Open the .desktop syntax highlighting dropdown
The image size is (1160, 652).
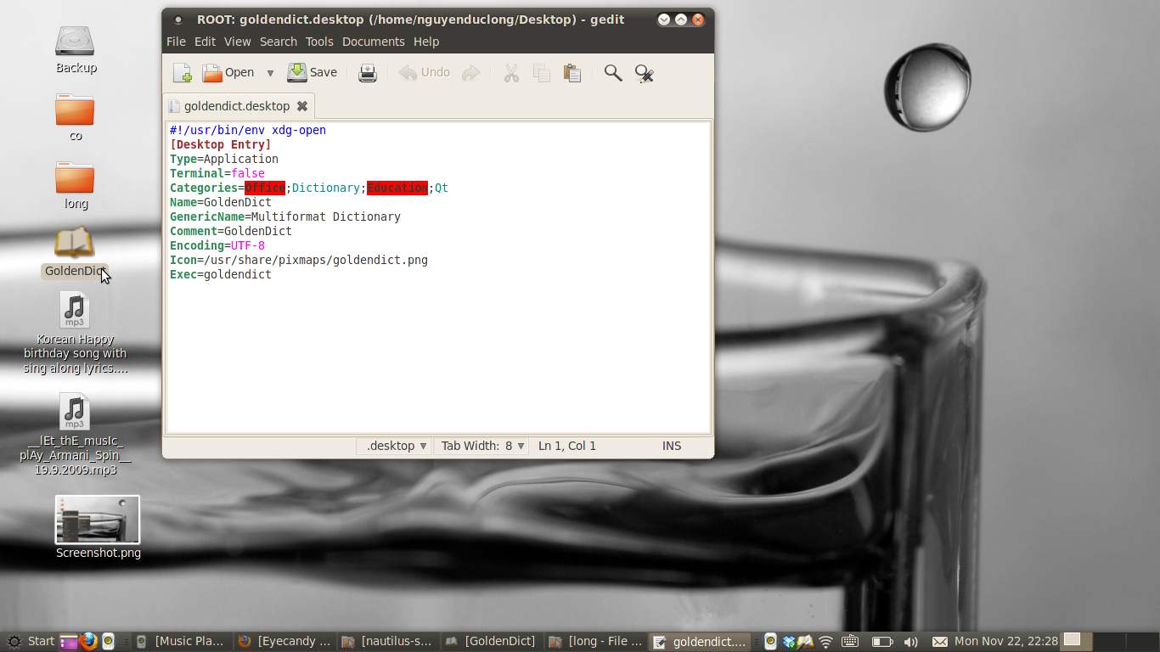point(397,446)
